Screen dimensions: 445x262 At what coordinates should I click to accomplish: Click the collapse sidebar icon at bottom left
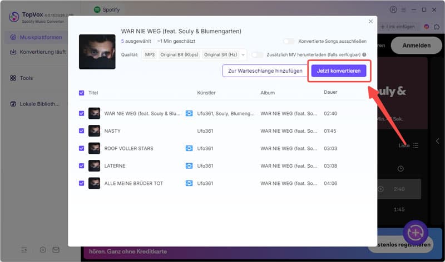click(24, 250)
